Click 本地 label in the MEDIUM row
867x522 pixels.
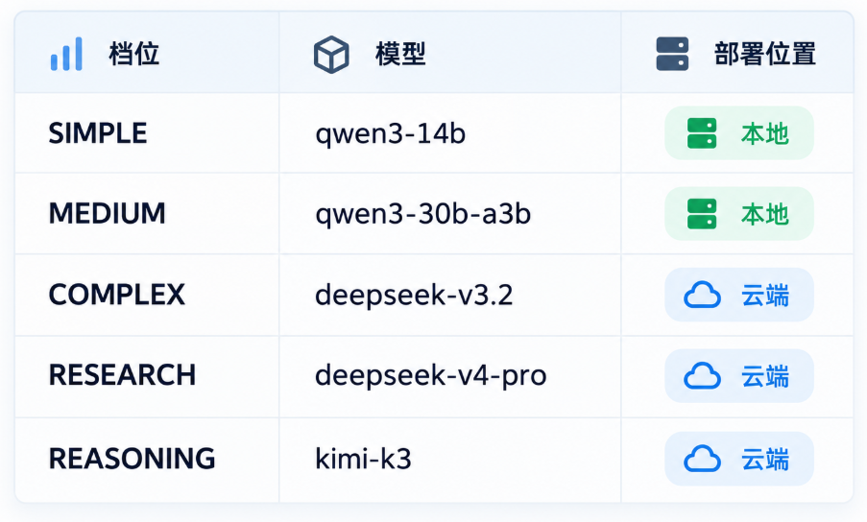click(764, 214)
